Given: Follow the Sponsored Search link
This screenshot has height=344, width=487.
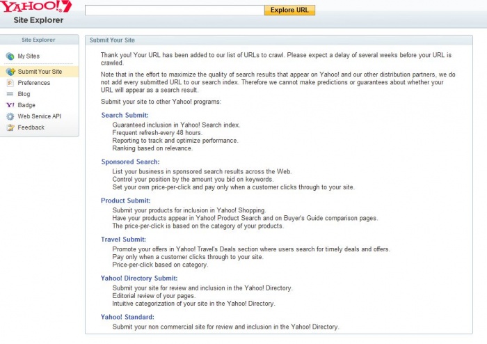Looking at the screenshot, I should tap(130, 162).
